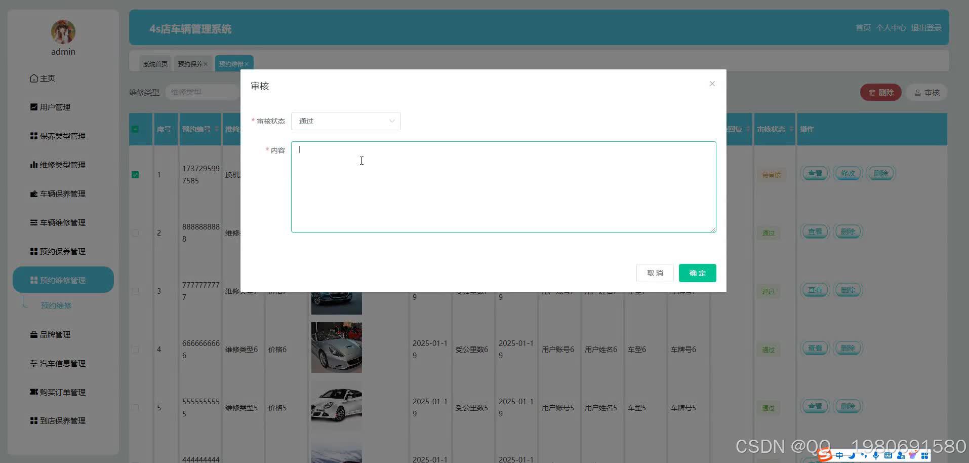Image resolution: width=969 pixels, height=463 pixels.
Task: Open the 审核状态 dropdown showing 通过
Action: click(346, 121)
